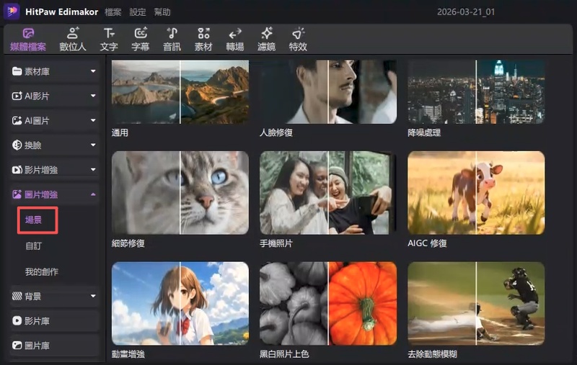Image resolution: width=577 pixels, height=365 pixels.
Task: Choose the 黑白照片上色 pumpkin thumbnail
Action: click(x=328, y=303)
